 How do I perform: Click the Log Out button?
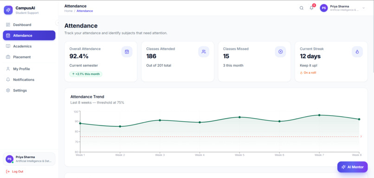14,171
